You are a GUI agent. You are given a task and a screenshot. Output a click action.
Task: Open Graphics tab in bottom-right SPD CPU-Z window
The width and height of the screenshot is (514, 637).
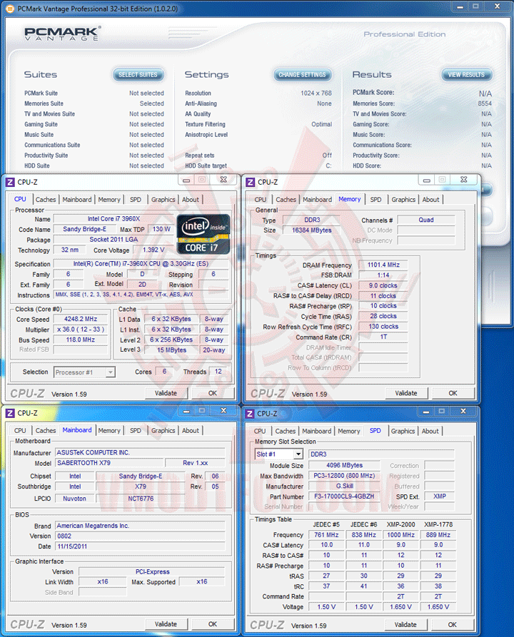pos(403,431)
